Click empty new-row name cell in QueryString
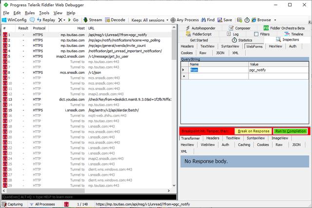The image size is (312, 208). point(218,76)
